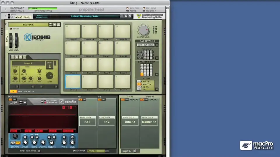Toggle Master FX slot On button
The image size is (280, 157).
[x=142, y=100]
